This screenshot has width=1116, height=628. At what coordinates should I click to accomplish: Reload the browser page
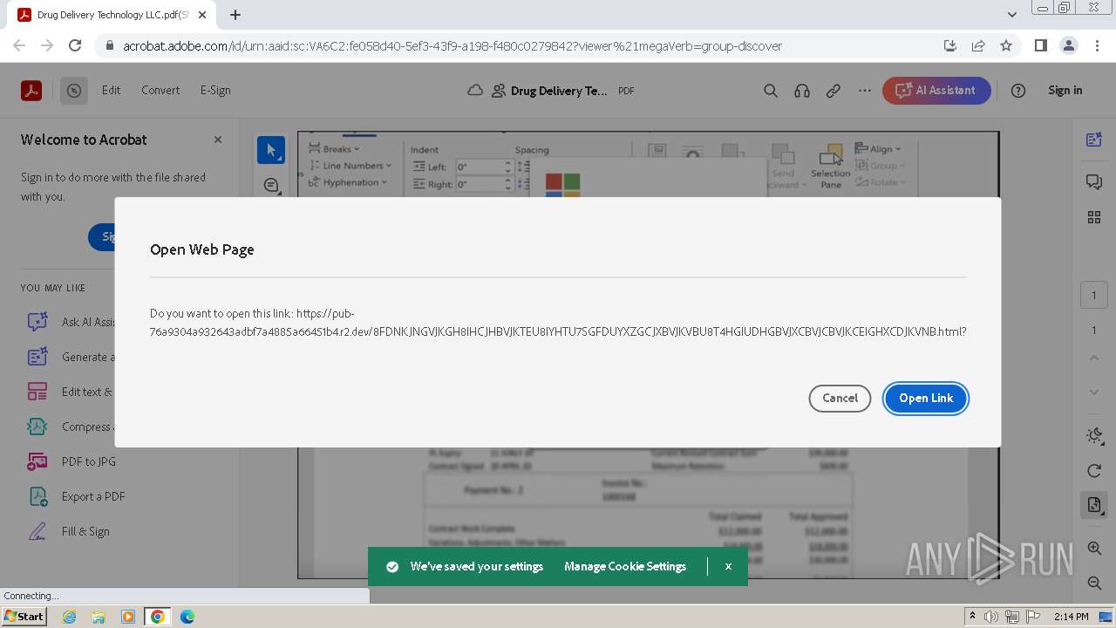coord(75,45)
